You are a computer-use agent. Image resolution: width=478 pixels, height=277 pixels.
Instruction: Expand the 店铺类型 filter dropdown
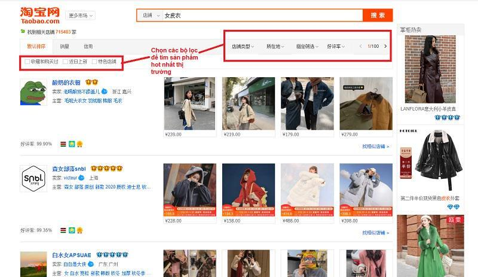243,46
